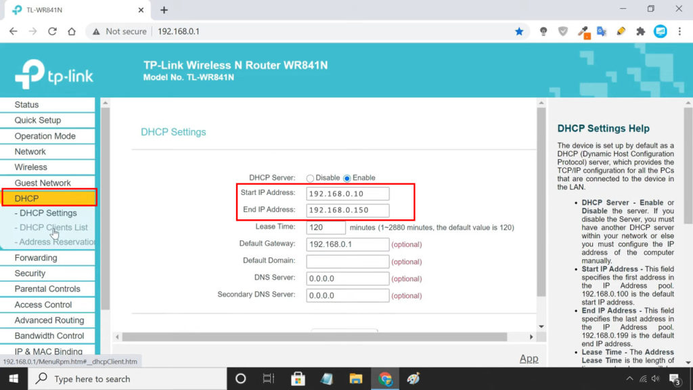Open the lightbulb extension icon
This screenshot has height=390, width=693.
(x=543, y=31)
